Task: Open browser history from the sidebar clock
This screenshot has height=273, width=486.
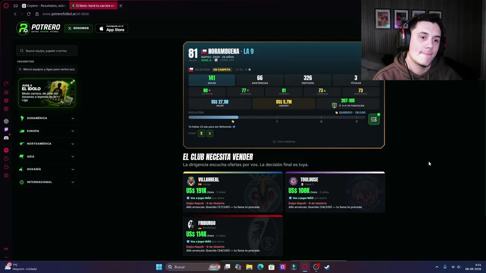Action: coord(6,159)
